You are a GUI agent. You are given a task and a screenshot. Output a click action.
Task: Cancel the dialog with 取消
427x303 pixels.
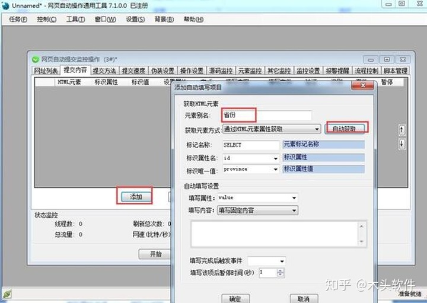tap(304, 299)
